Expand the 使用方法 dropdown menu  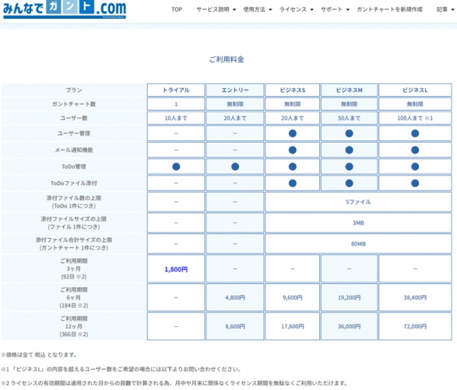[x=258, y=9]
